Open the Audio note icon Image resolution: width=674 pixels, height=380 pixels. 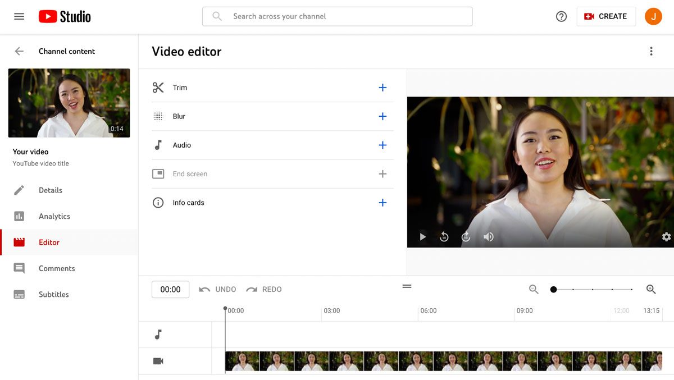[158, 145]
